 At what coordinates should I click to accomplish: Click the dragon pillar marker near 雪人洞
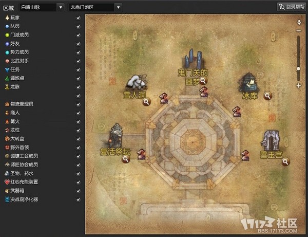(x=163, y=98)
